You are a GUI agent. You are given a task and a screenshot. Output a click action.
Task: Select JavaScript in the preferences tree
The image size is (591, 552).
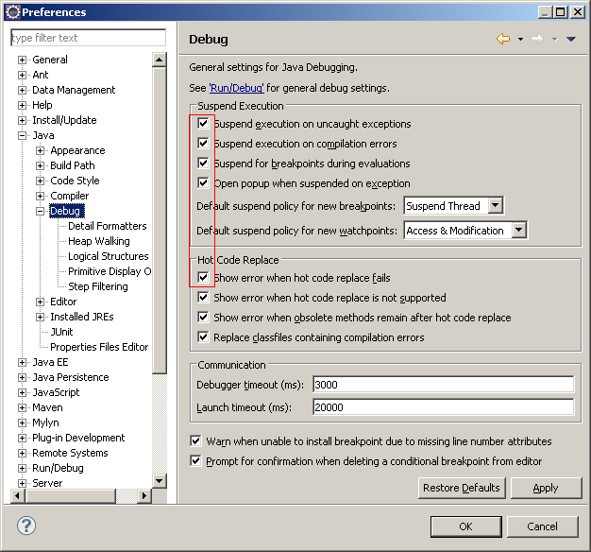click(x=56, y=392)
